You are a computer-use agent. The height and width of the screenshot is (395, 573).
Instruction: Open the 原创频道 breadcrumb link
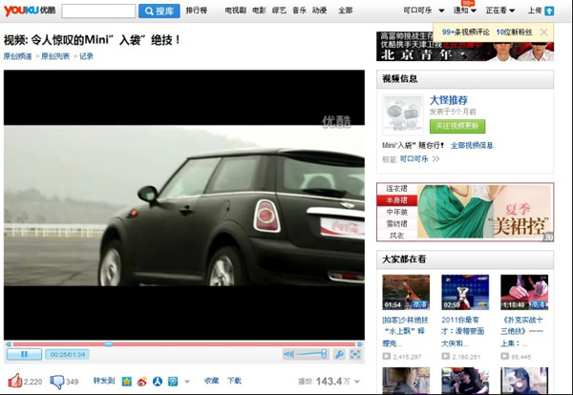pyautogui.click(x=17, y=56)
